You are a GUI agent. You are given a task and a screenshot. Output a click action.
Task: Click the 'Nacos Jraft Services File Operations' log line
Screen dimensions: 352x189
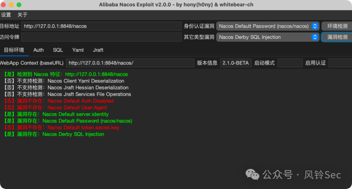67,94
